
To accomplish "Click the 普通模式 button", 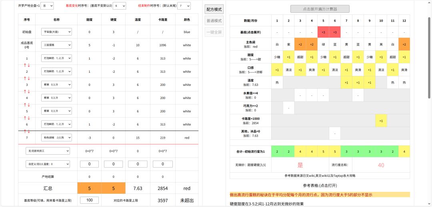I will 214,21.
